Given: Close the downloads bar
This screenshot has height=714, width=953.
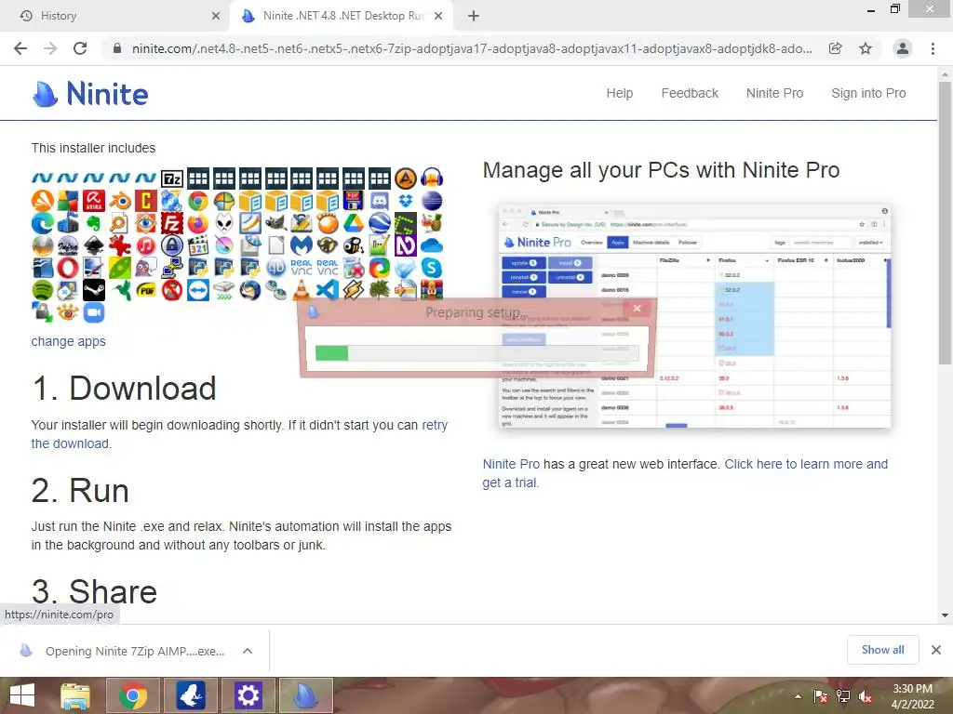Looking at the screenshot, I should pos(936,650).
